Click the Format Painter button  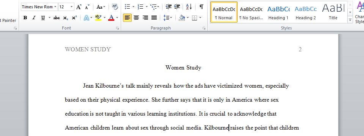[8, 20]
